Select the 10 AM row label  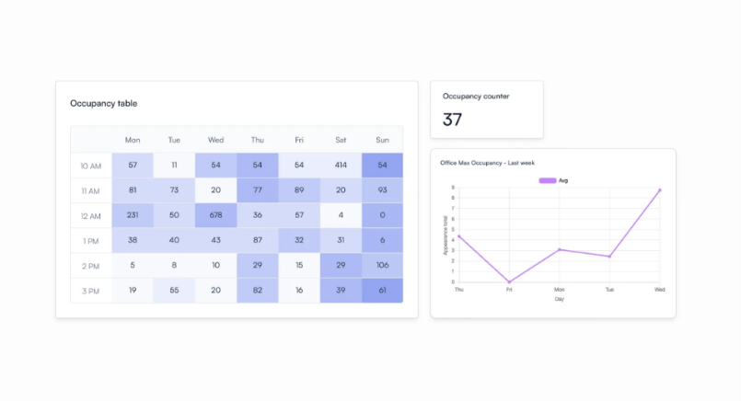point(90,165)
